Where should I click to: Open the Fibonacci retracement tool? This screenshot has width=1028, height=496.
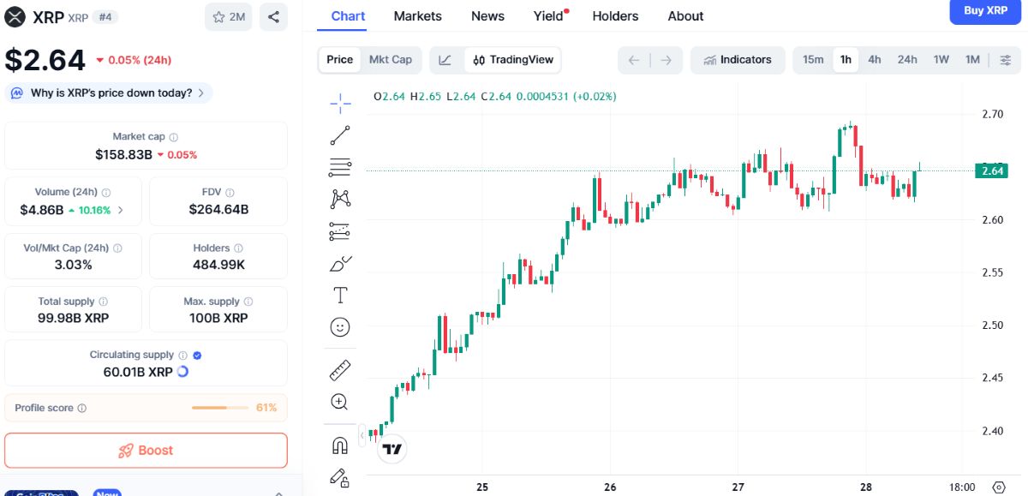click(340, 168)
